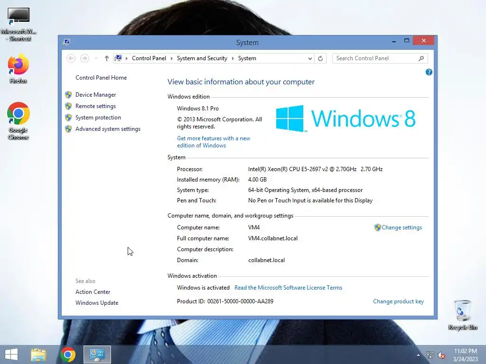
Task: Open File Explorer from the taskbar
Action: pos(38,355)
